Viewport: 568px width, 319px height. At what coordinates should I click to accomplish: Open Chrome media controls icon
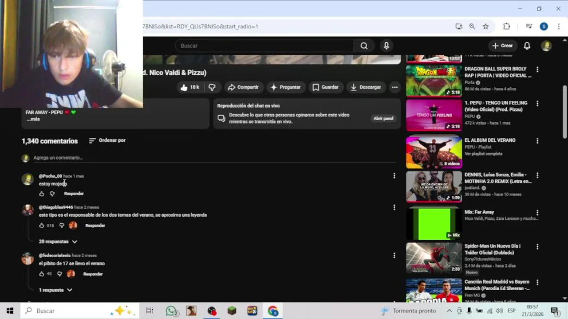pos(529,27)
